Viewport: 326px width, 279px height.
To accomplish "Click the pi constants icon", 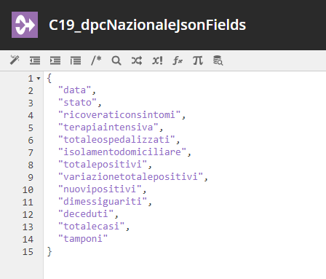I will click(x=198, y=60).
